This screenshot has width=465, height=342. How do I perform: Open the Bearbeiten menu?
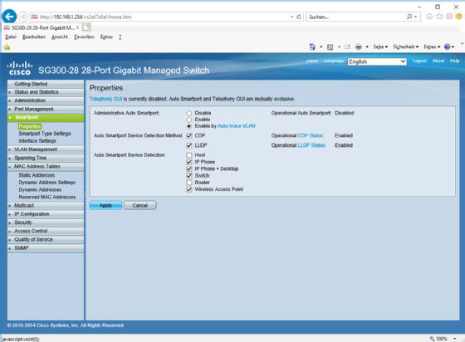[x=34, y=37]
